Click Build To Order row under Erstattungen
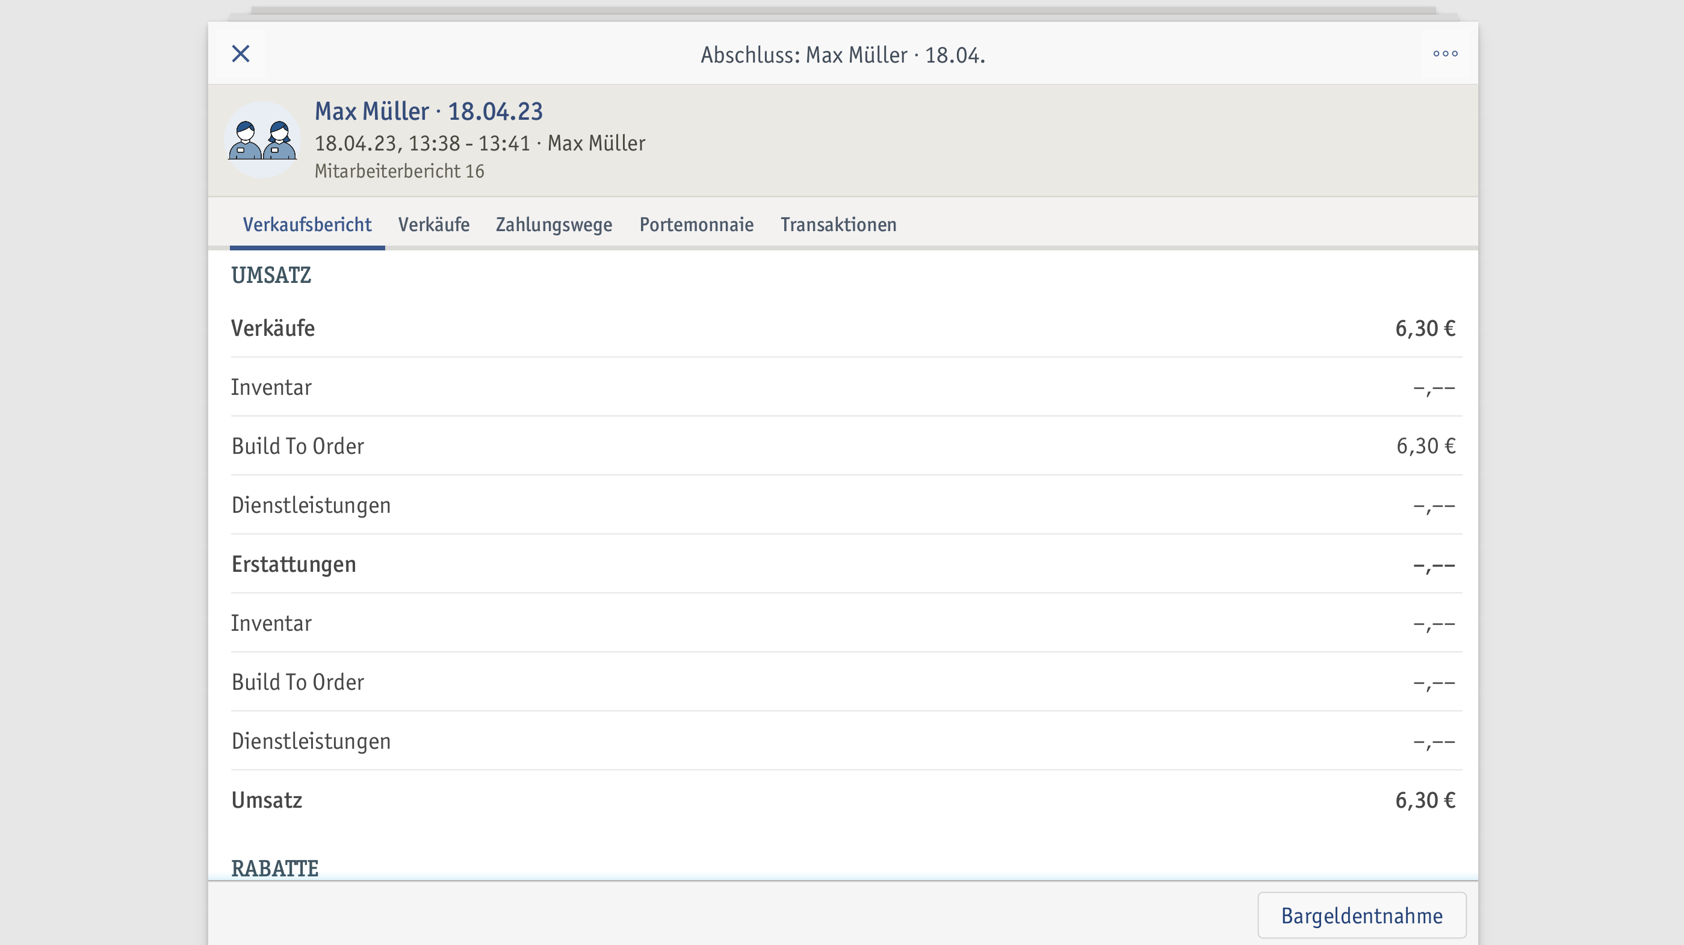1684x945 pixels. point(847,682)
